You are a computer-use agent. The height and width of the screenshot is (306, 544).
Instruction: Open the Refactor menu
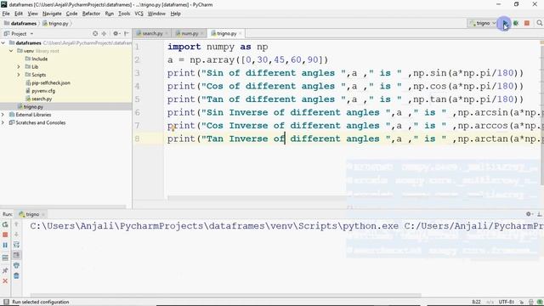(x=91, y=14)
